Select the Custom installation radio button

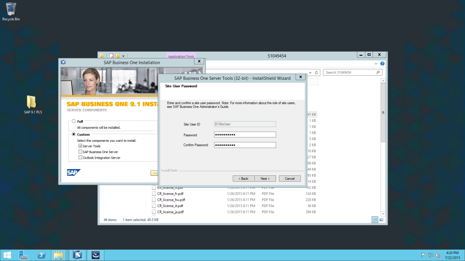[74, 134]
